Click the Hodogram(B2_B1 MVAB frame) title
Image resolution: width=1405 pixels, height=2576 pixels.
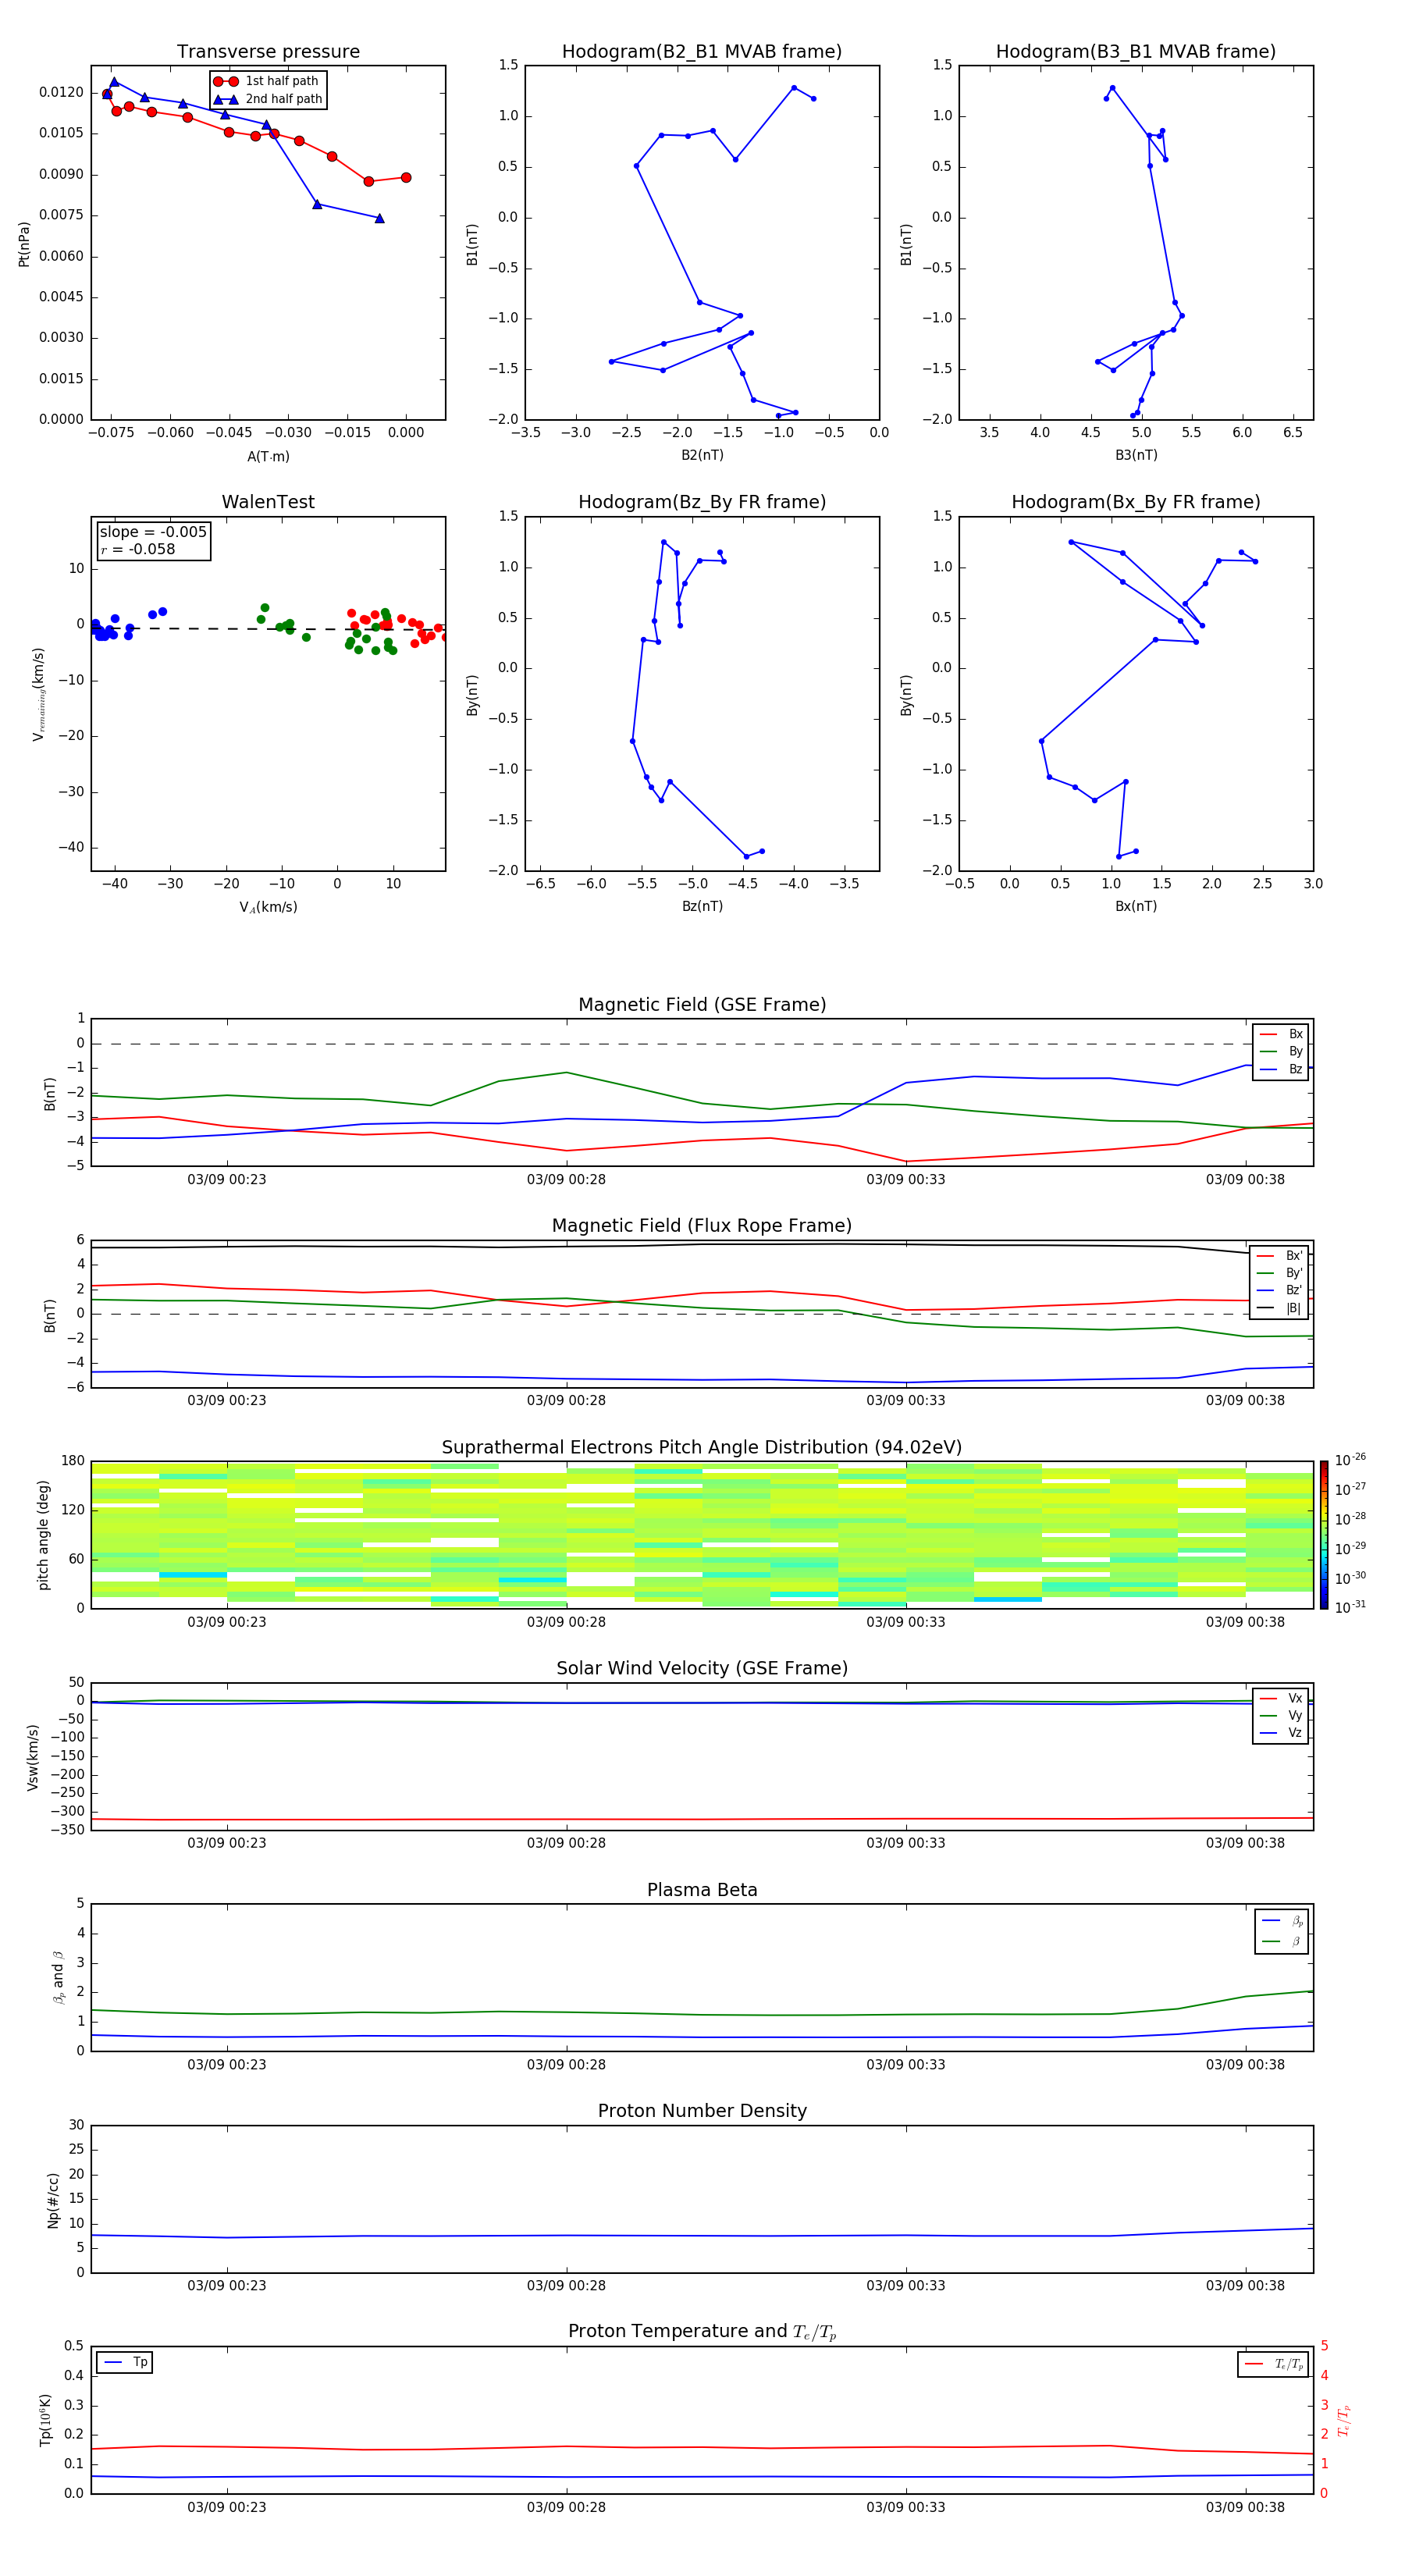click(x=702, y=52)
